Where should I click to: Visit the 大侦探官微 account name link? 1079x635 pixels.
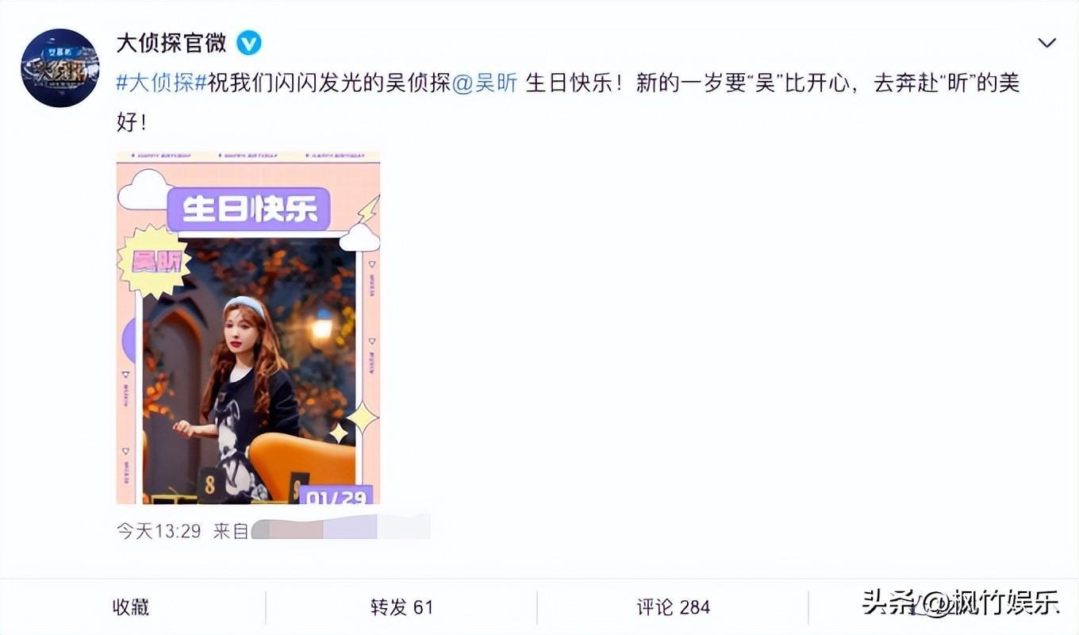[171, 43]
